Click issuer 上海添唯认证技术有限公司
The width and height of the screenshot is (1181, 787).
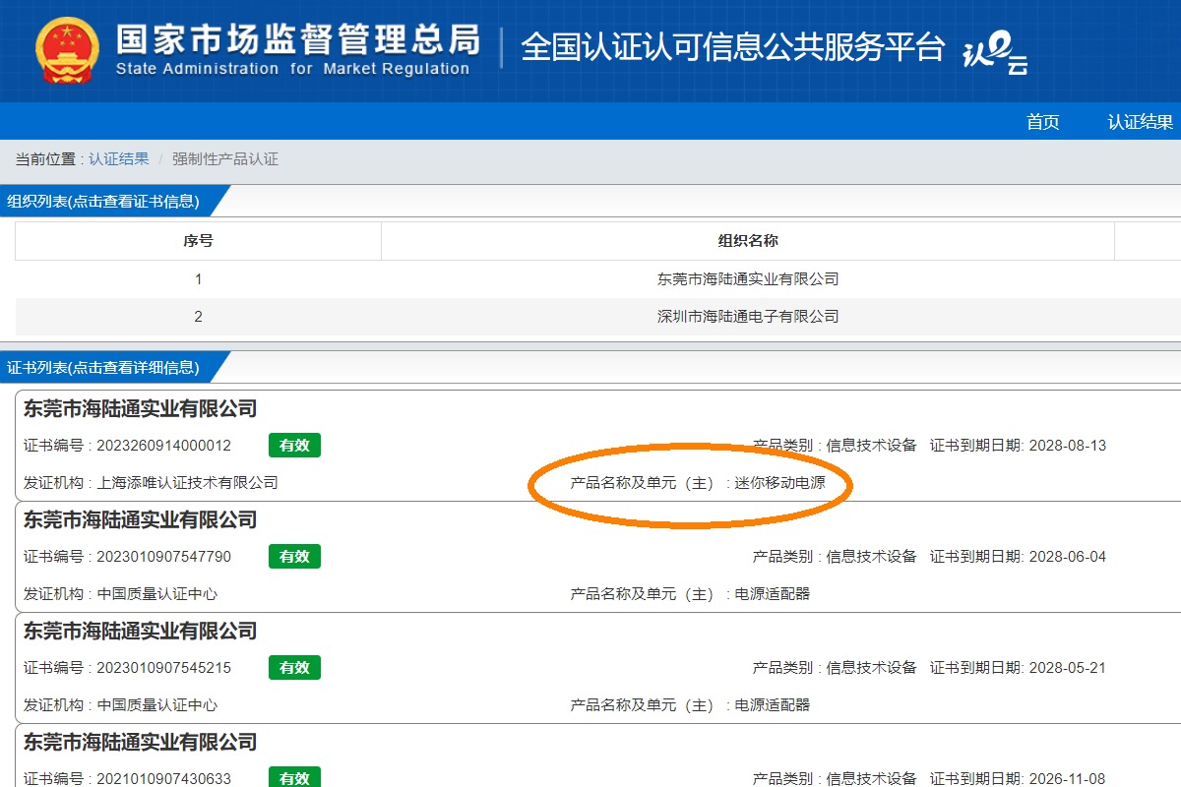click(187, 483)
